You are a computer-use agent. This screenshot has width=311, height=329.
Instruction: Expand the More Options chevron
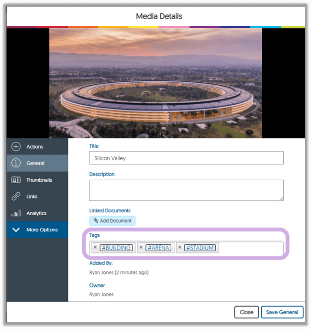(x=16, y=230)
